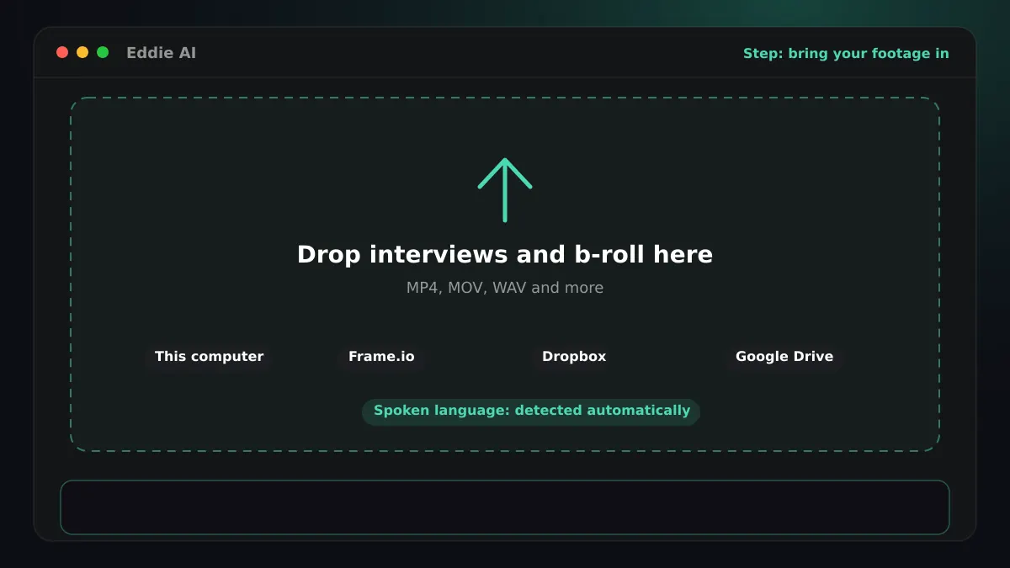Screen dimensions: 1010x568
Task: Maximize the window with the green button
Action: (103, 52)
